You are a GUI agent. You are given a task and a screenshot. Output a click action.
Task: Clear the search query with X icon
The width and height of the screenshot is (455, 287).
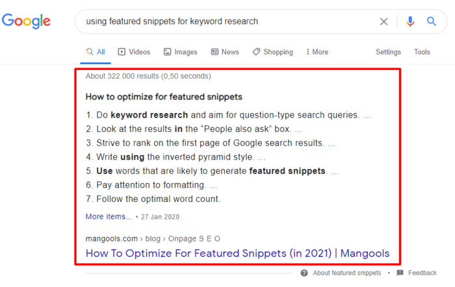[x=383, y=21]
